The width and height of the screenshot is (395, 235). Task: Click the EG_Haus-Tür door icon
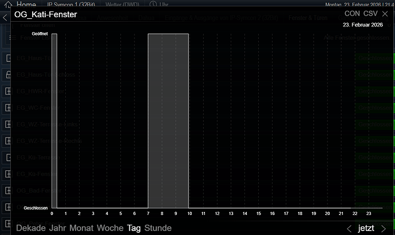click(x=9, y=58)
